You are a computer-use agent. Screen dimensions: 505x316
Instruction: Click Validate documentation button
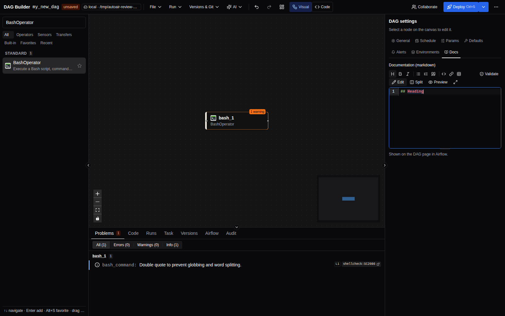pos(489,74)
